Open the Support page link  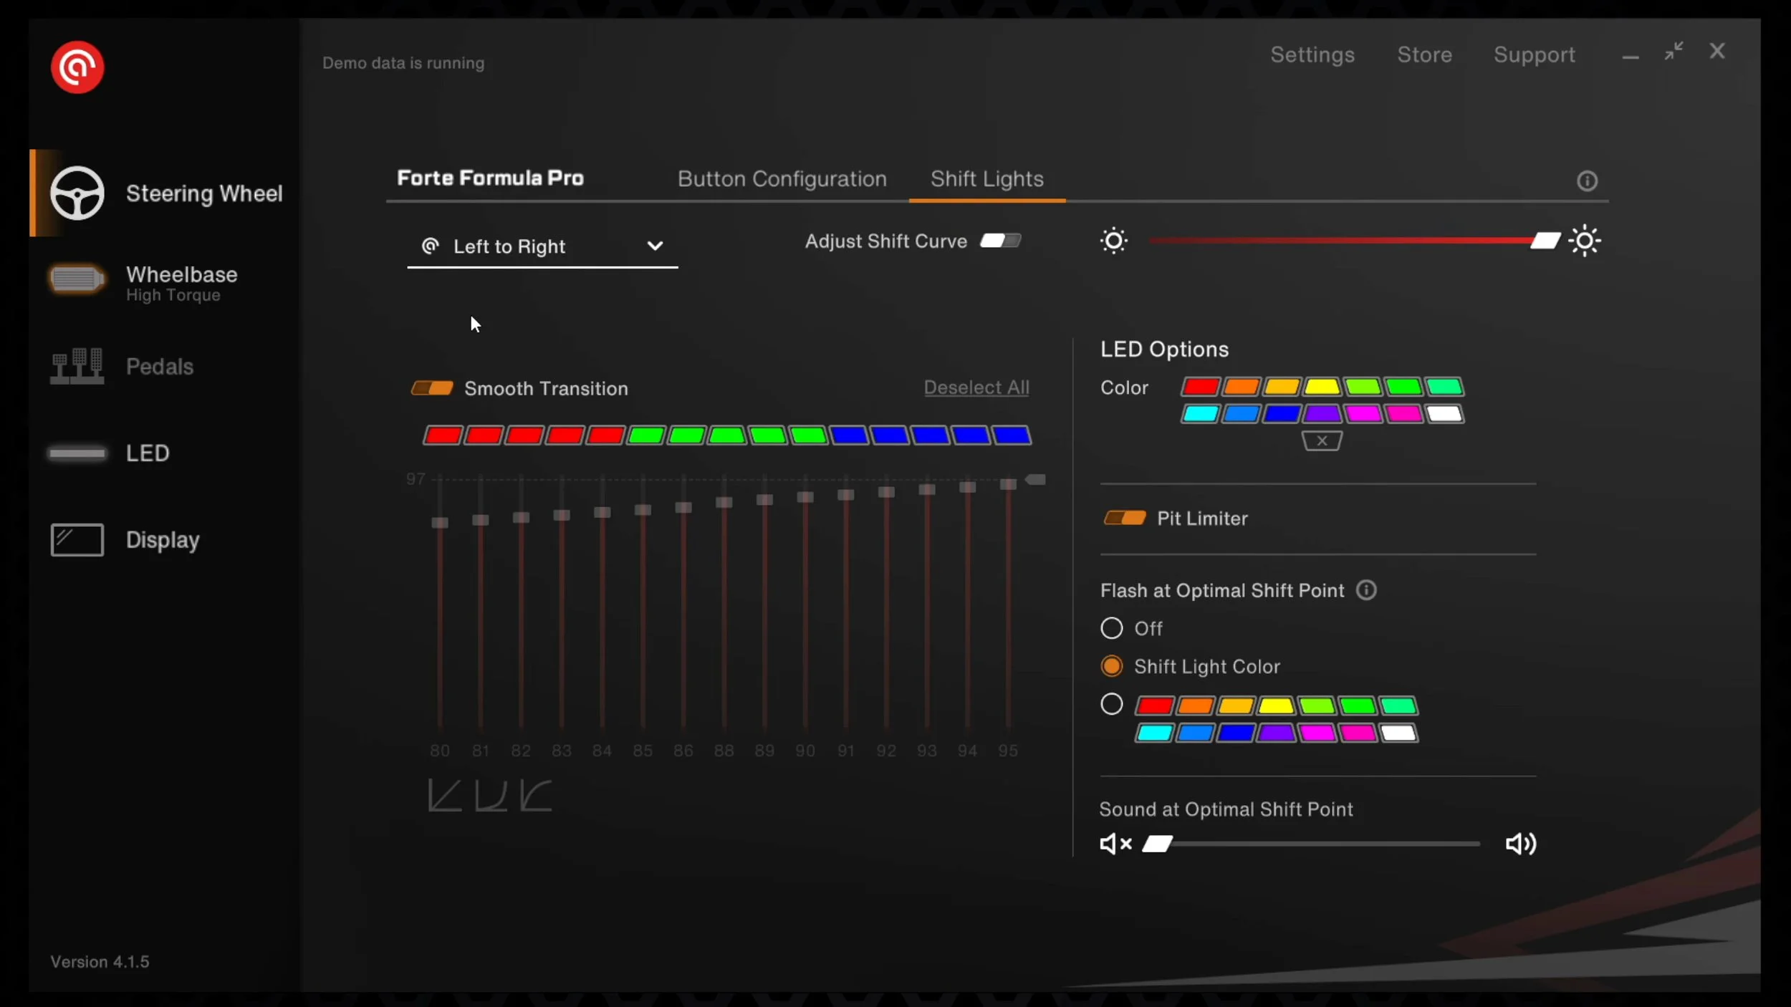1534,55
